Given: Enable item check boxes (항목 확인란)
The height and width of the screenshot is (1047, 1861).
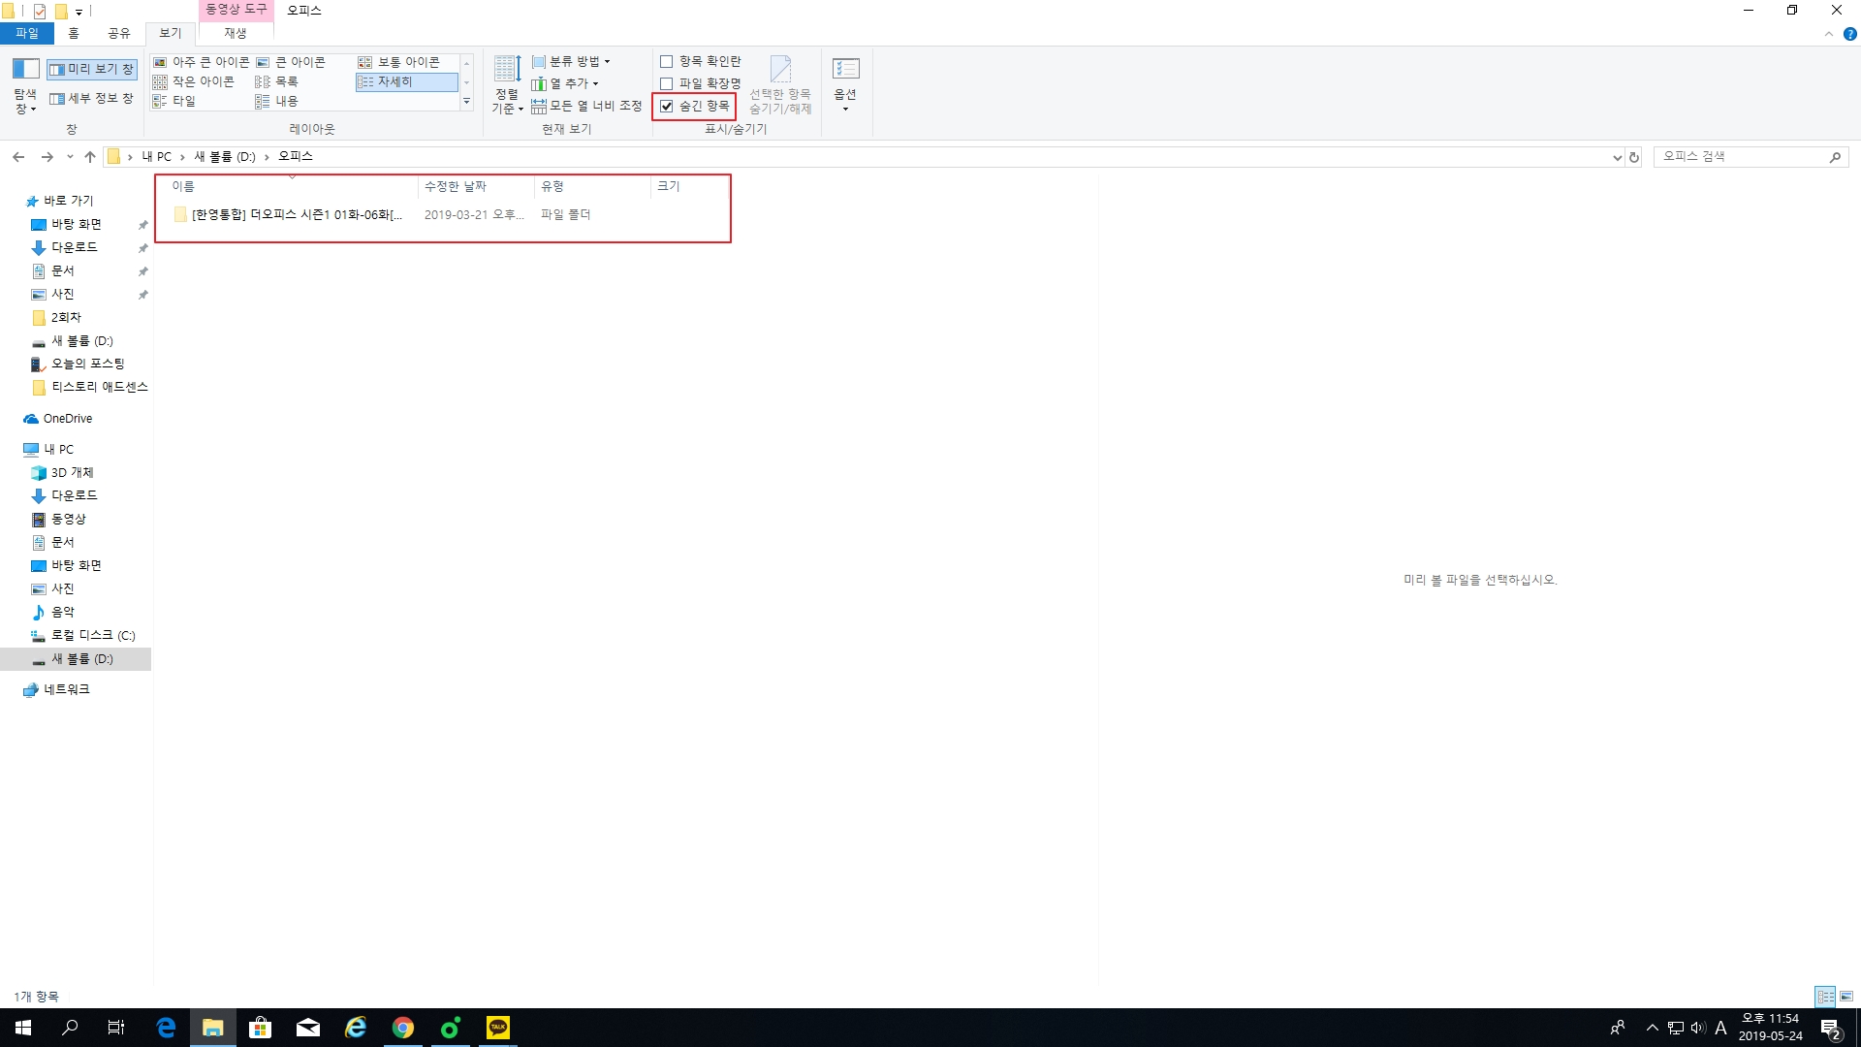Looking at the screenshot, I should (x=667, y=62).
